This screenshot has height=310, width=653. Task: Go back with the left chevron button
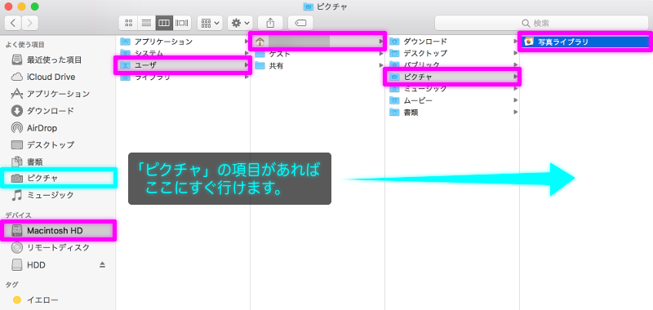13,23
